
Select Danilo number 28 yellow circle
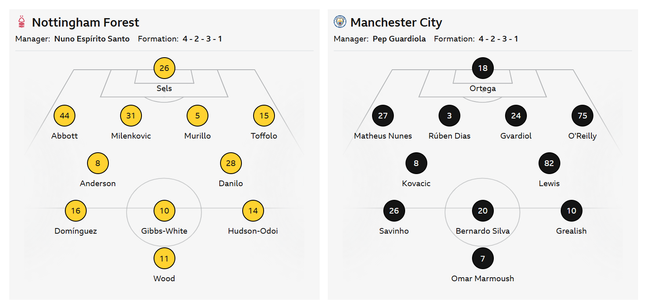231,163
